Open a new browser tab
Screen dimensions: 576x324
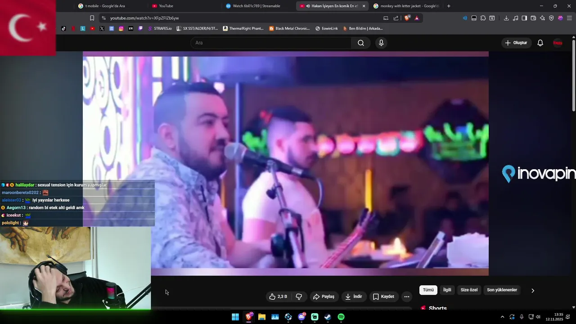pyautogui.click(x=449, y=6)
